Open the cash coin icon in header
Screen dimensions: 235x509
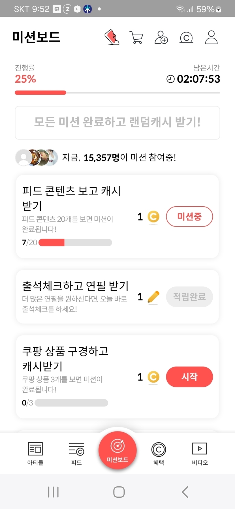pos(186,37)
